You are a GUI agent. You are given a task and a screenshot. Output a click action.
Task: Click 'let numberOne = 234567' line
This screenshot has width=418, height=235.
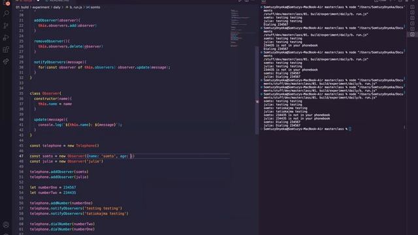click(x=53, y=187)
